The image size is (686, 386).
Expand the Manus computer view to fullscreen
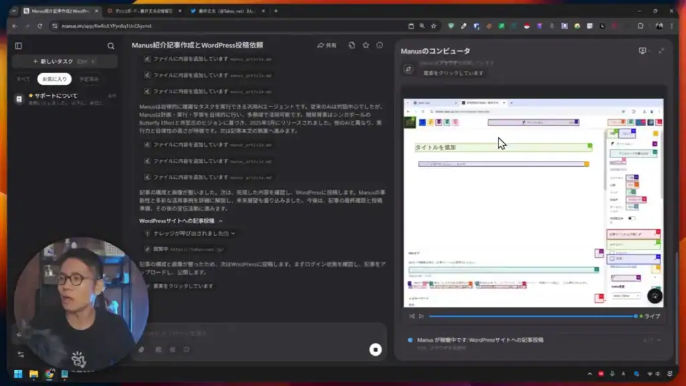(x=661, y=51)
